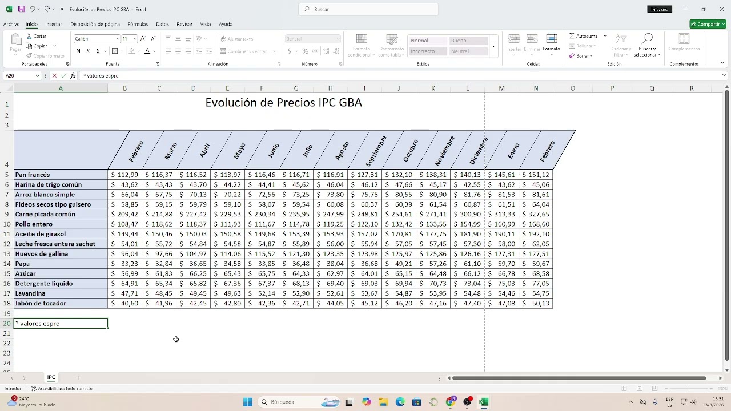This screenshot has height=411, width=731.
Task: Click the Buscar search box
Action: coord(368,9)
